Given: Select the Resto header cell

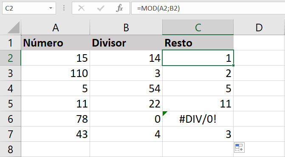Looking at the screenshot, I should tap(198, 43).
